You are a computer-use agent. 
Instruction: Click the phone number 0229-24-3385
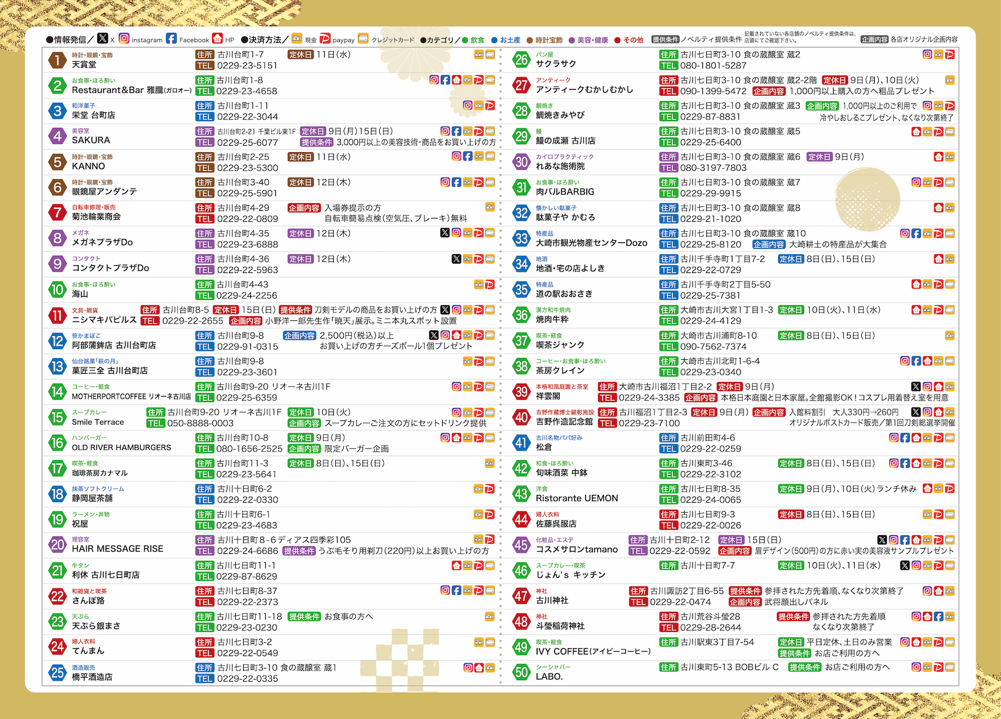click(x=650, y=398)
